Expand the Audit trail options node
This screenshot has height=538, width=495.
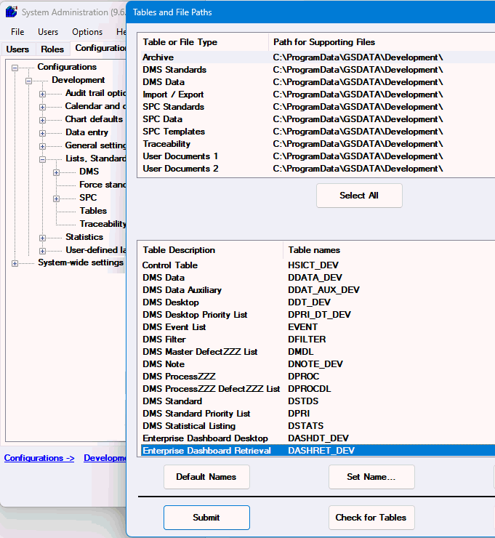[x=43, y=93]
